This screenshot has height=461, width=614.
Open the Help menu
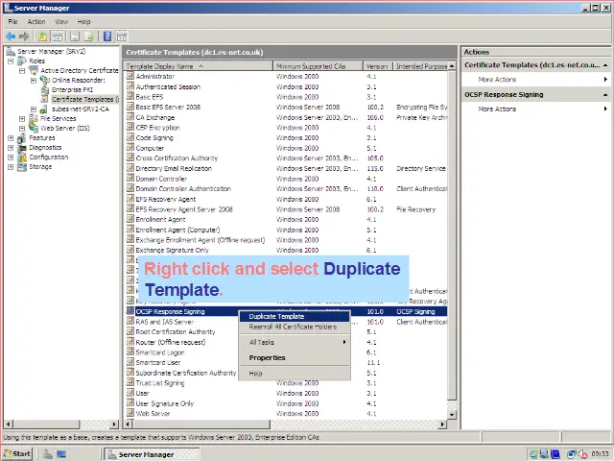click(83, 21)
